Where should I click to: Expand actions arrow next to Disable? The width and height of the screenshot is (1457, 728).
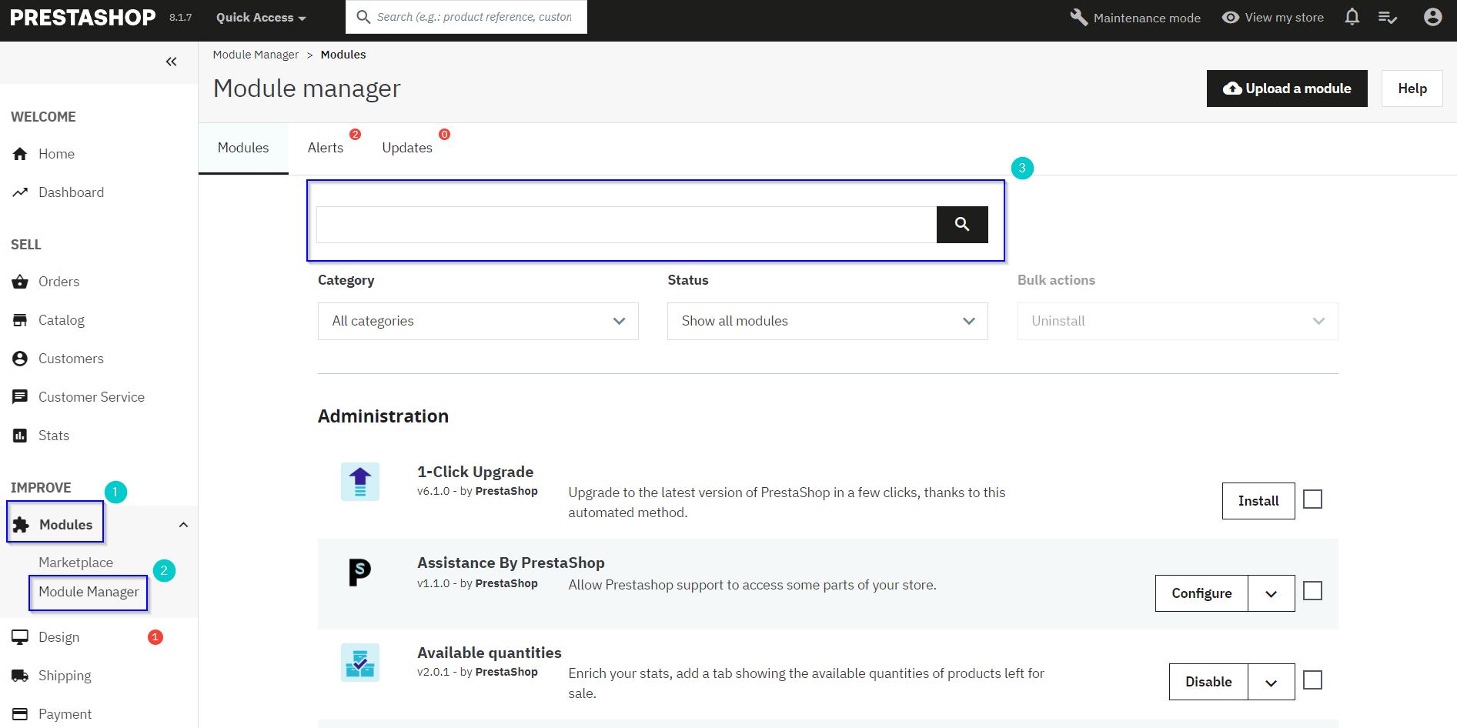(x=1272, y=682)
